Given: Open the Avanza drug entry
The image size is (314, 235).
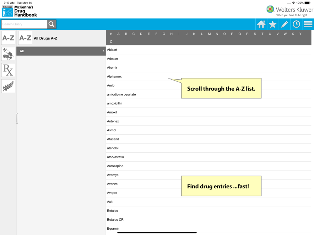Looking at the screenshot, I should (x=208, y=184).
